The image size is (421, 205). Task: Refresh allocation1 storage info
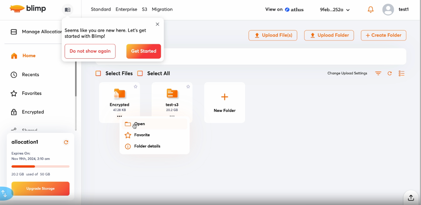[66, 142]
